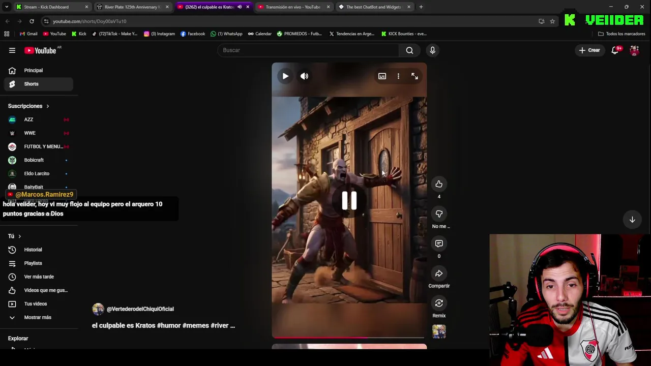Switch to Transmisión en vivo YouTube tab
The image size is (651, 366).
(x=293, y=7)
